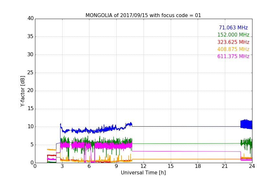
Task: Click the x-axis tick label 6
Action: pyautogui.click(x=89, y=166)
